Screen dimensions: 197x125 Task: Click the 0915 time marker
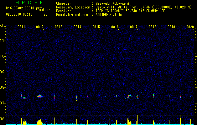[x=96, y=27]
